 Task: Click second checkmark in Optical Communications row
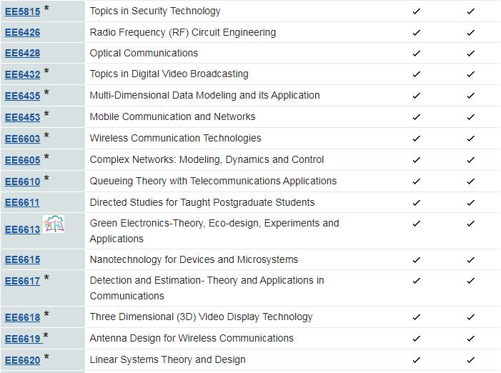470,54
